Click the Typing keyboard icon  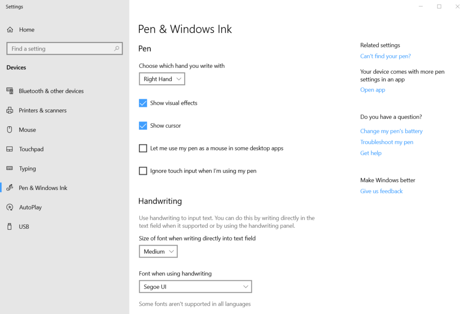10,169
